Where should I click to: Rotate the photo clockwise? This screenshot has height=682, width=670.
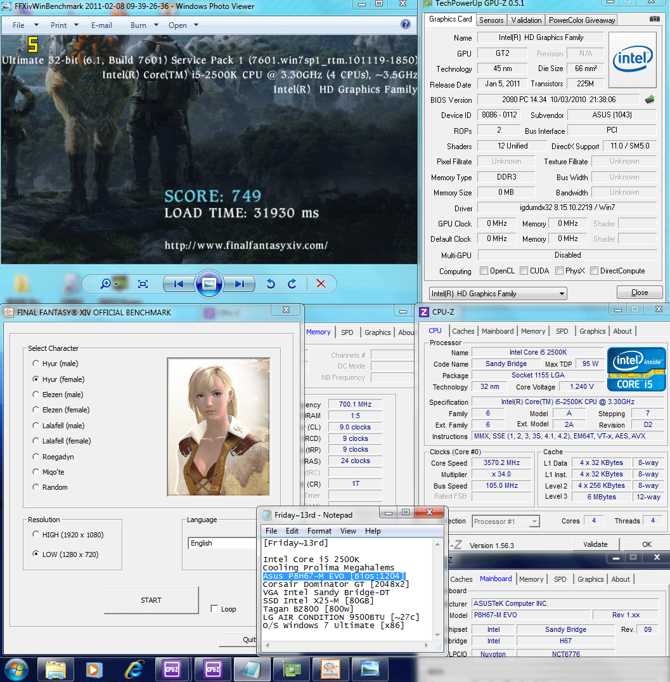point(292,284)
